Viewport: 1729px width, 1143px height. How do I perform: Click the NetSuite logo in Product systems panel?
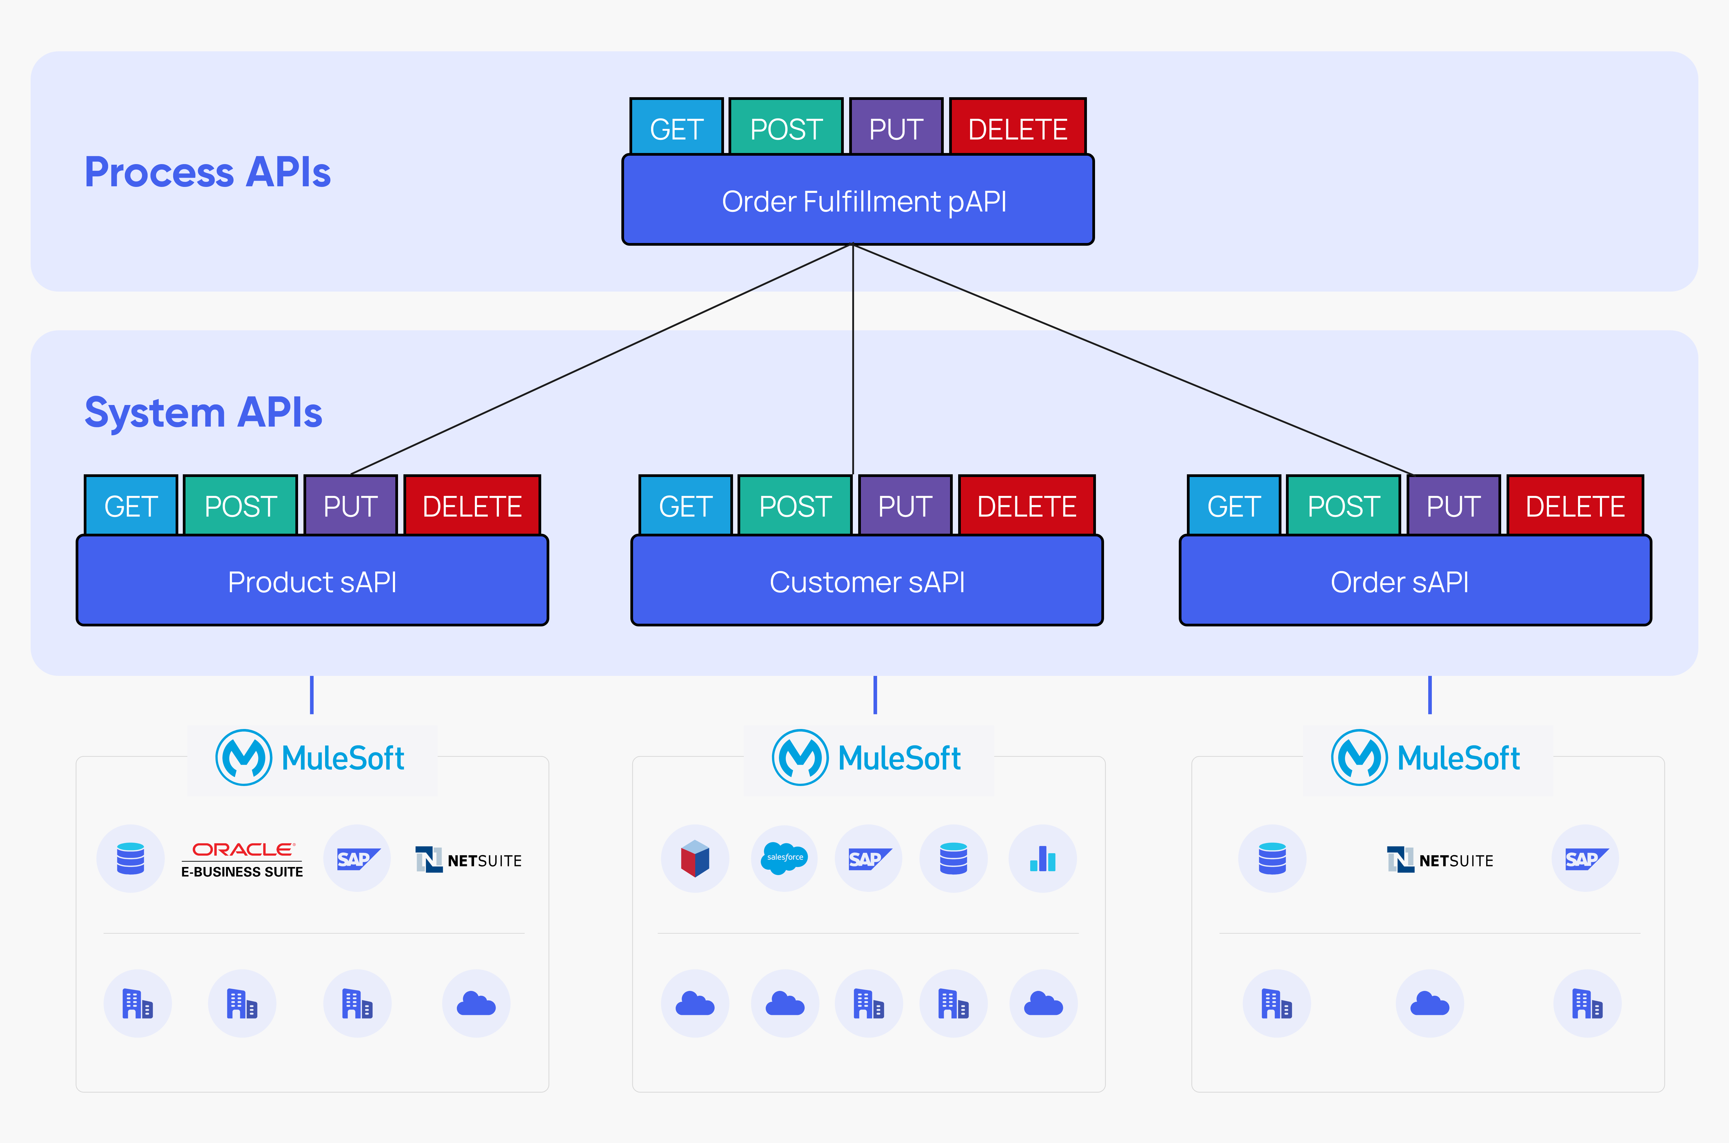[x=469, y=860]
